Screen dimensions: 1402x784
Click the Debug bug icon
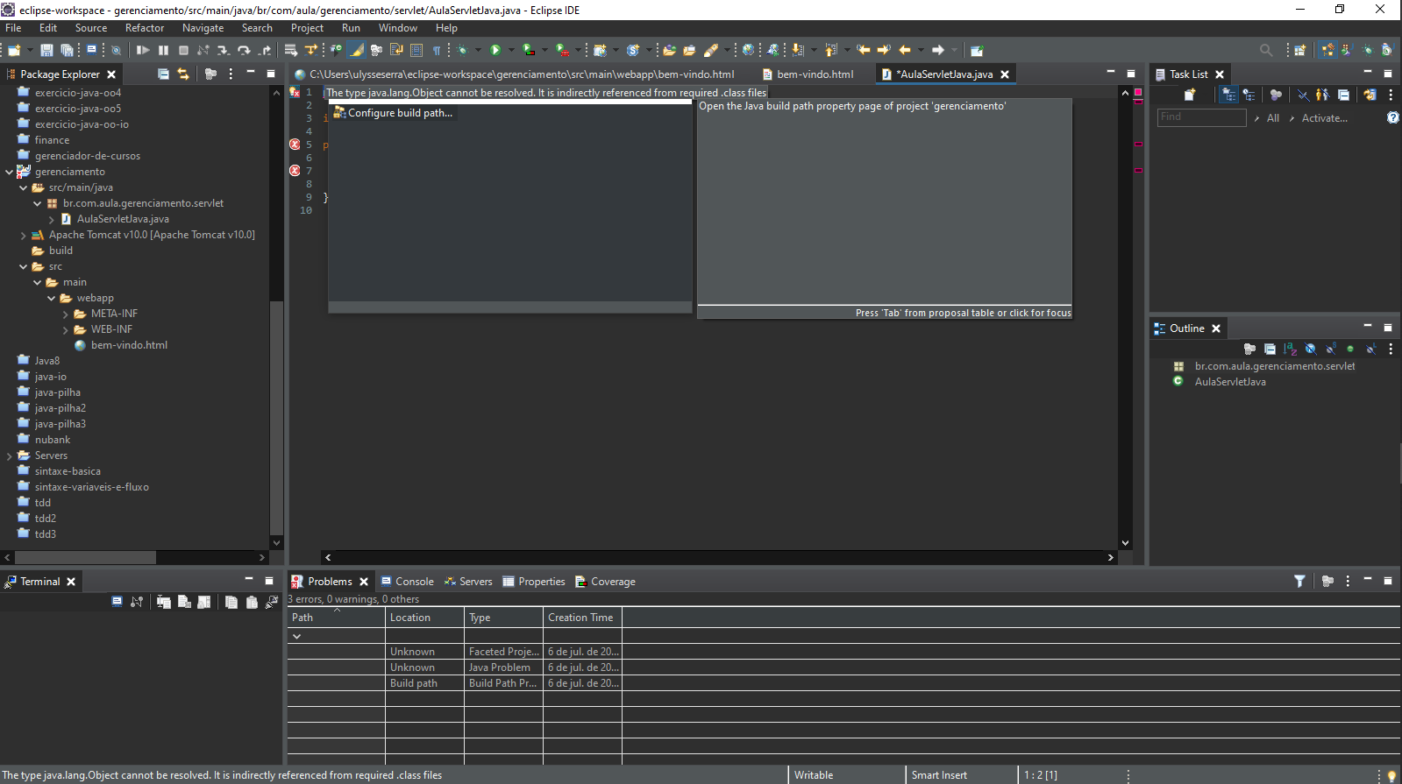463,51
